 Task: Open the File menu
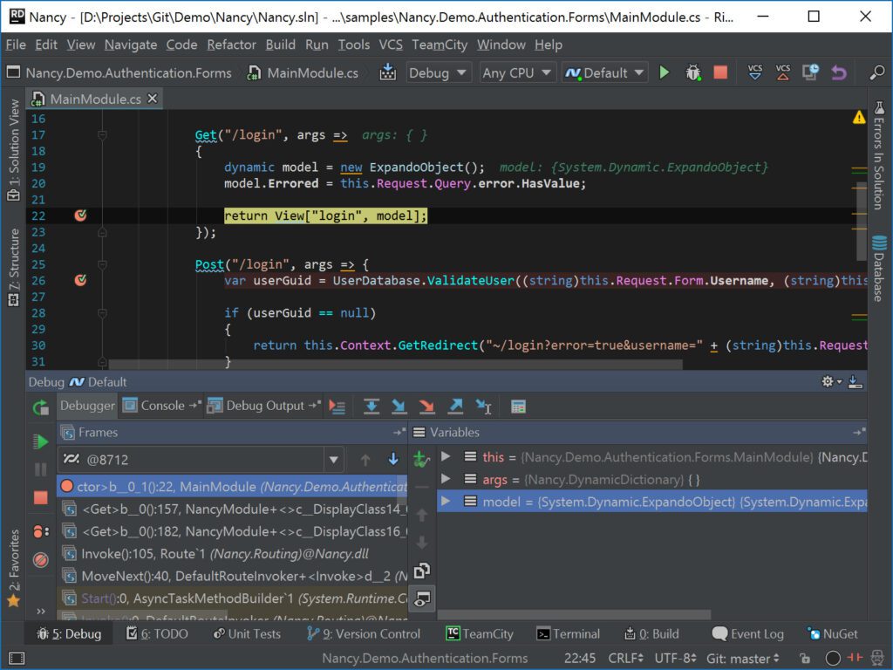[x=16, y=44]
